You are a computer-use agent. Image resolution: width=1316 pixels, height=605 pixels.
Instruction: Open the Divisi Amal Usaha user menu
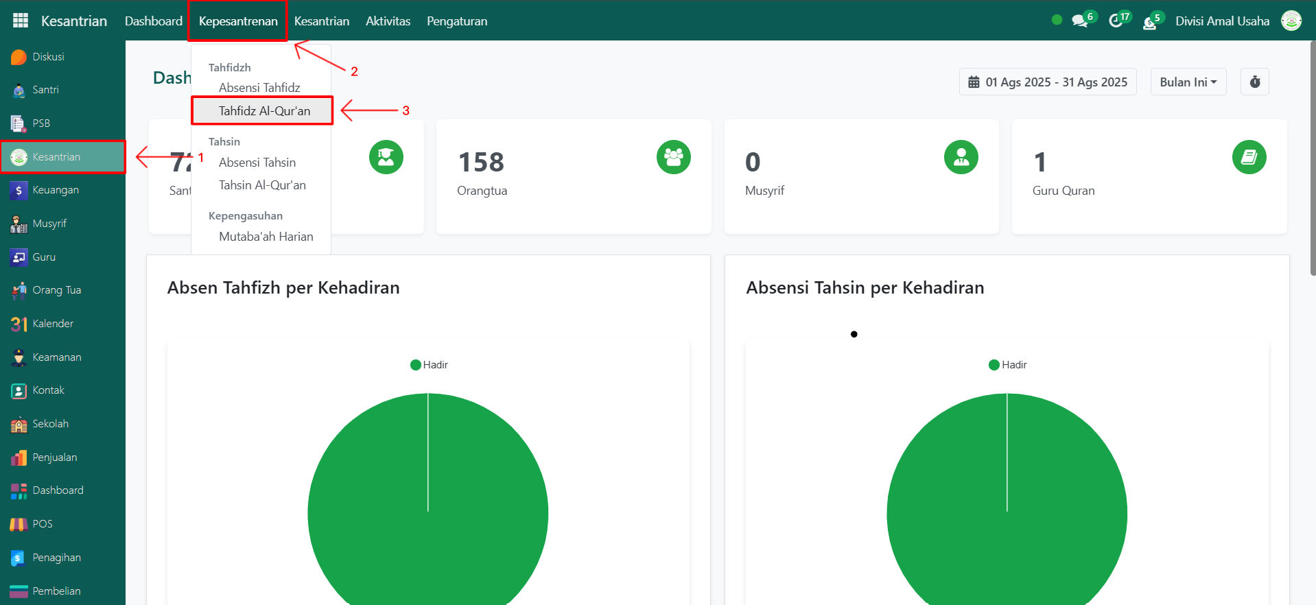[1222, 21]
